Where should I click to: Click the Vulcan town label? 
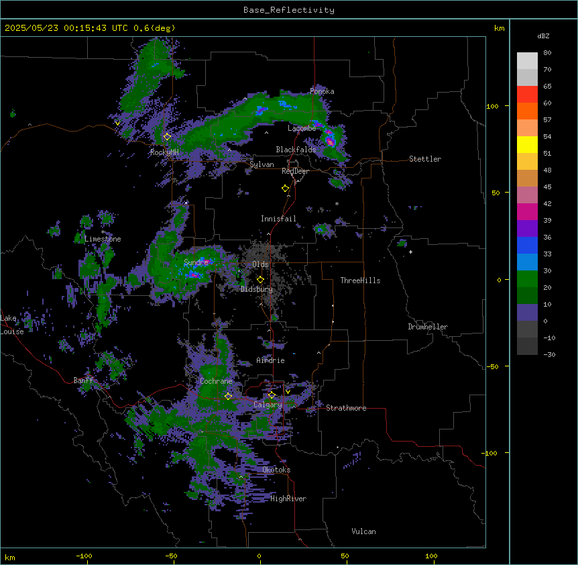click(363, 531)
